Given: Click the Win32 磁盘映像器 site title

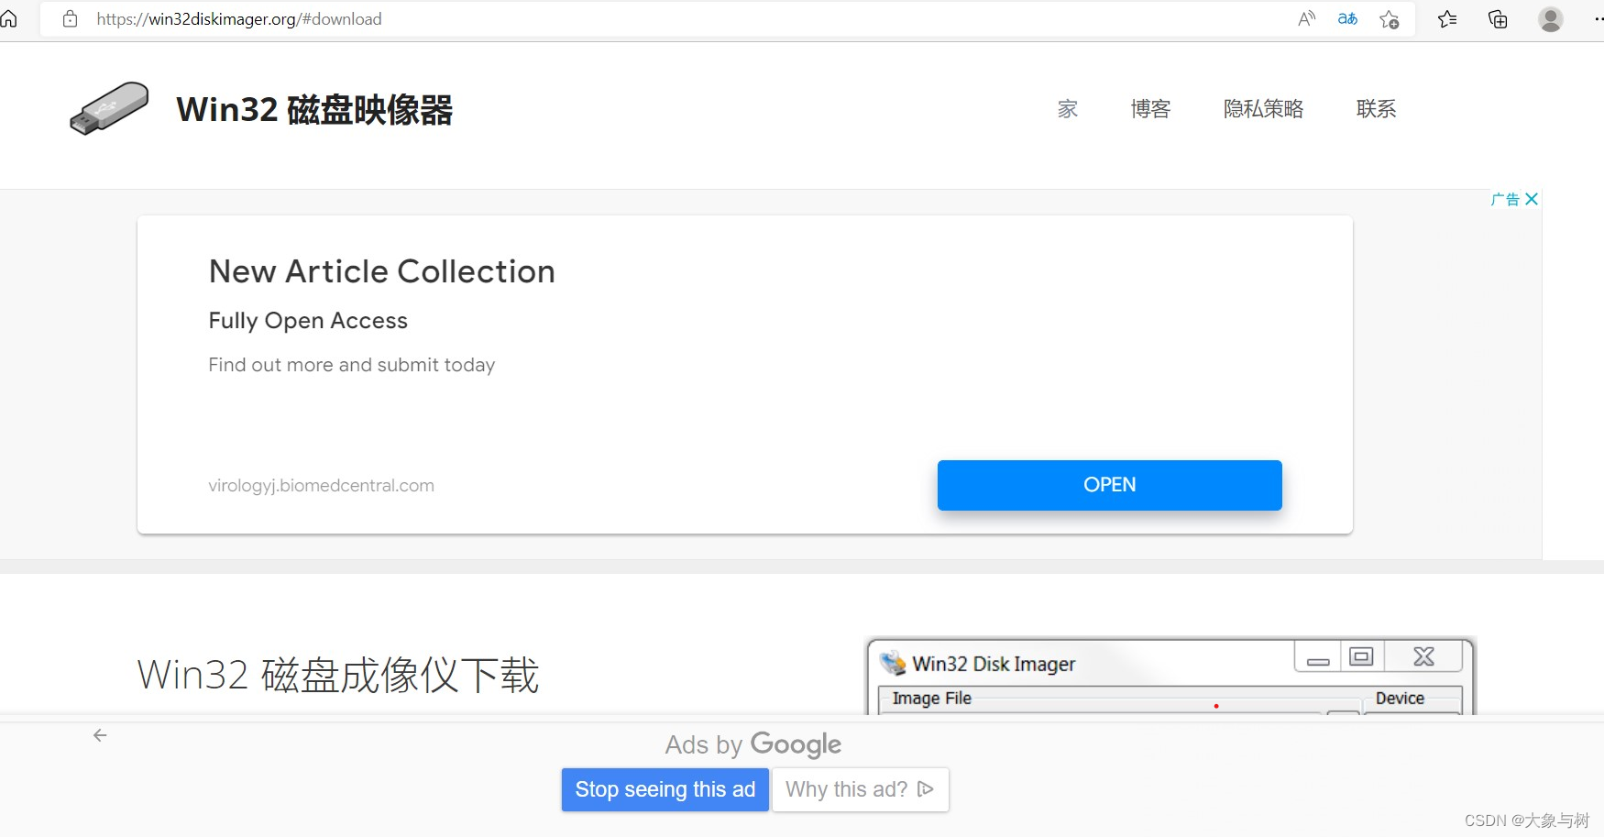Looking at the screenshot, I should pyautogui.click(x=314, y=109).
